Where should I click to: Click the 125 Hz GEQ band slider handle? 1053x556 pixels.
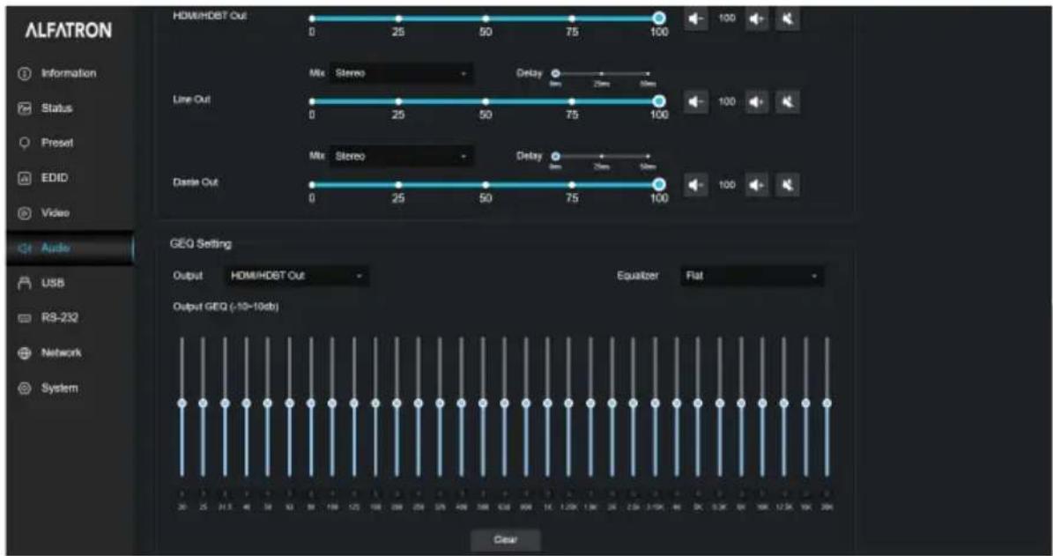coord(354,403)
